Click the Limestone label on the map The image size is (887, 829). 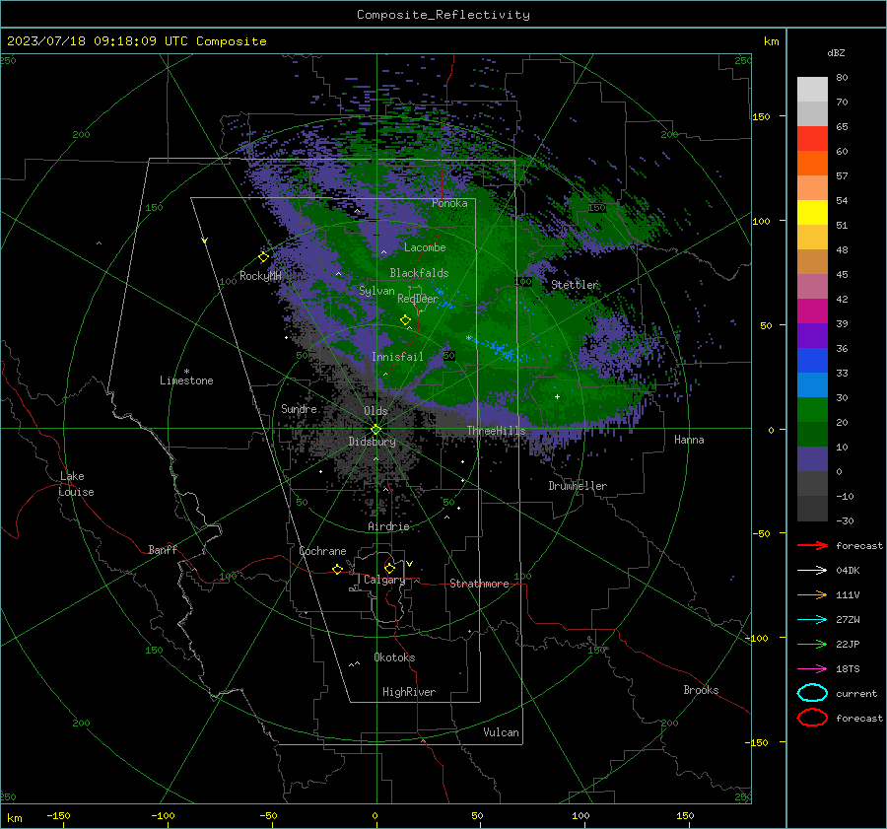186,380
